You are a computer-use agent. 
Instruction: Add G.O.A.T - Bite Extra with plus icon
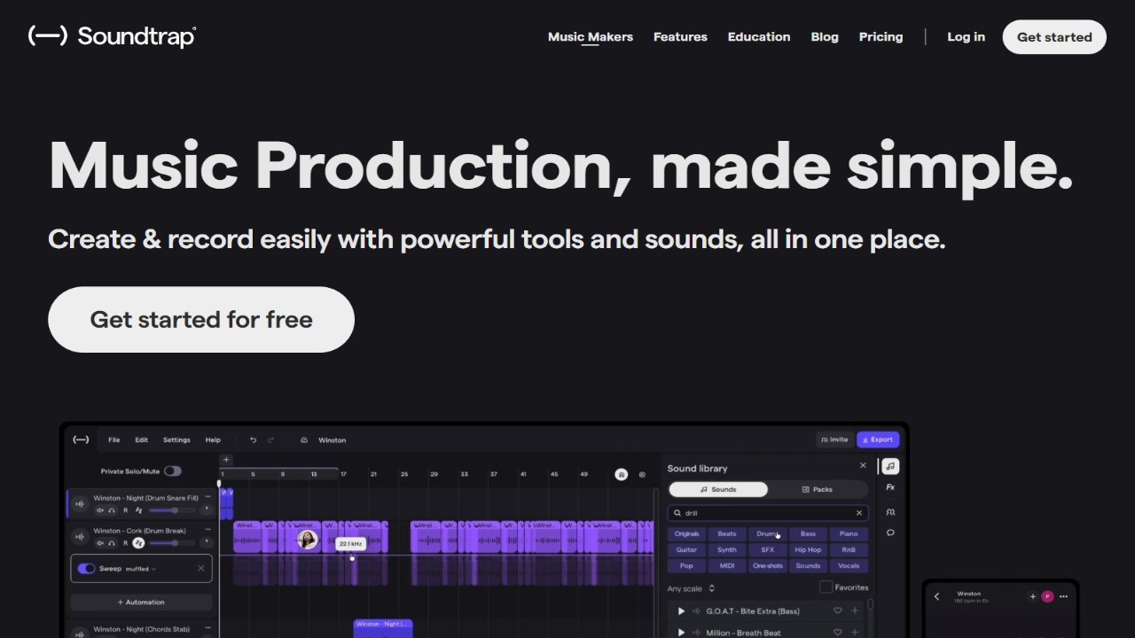coord(855,611)
